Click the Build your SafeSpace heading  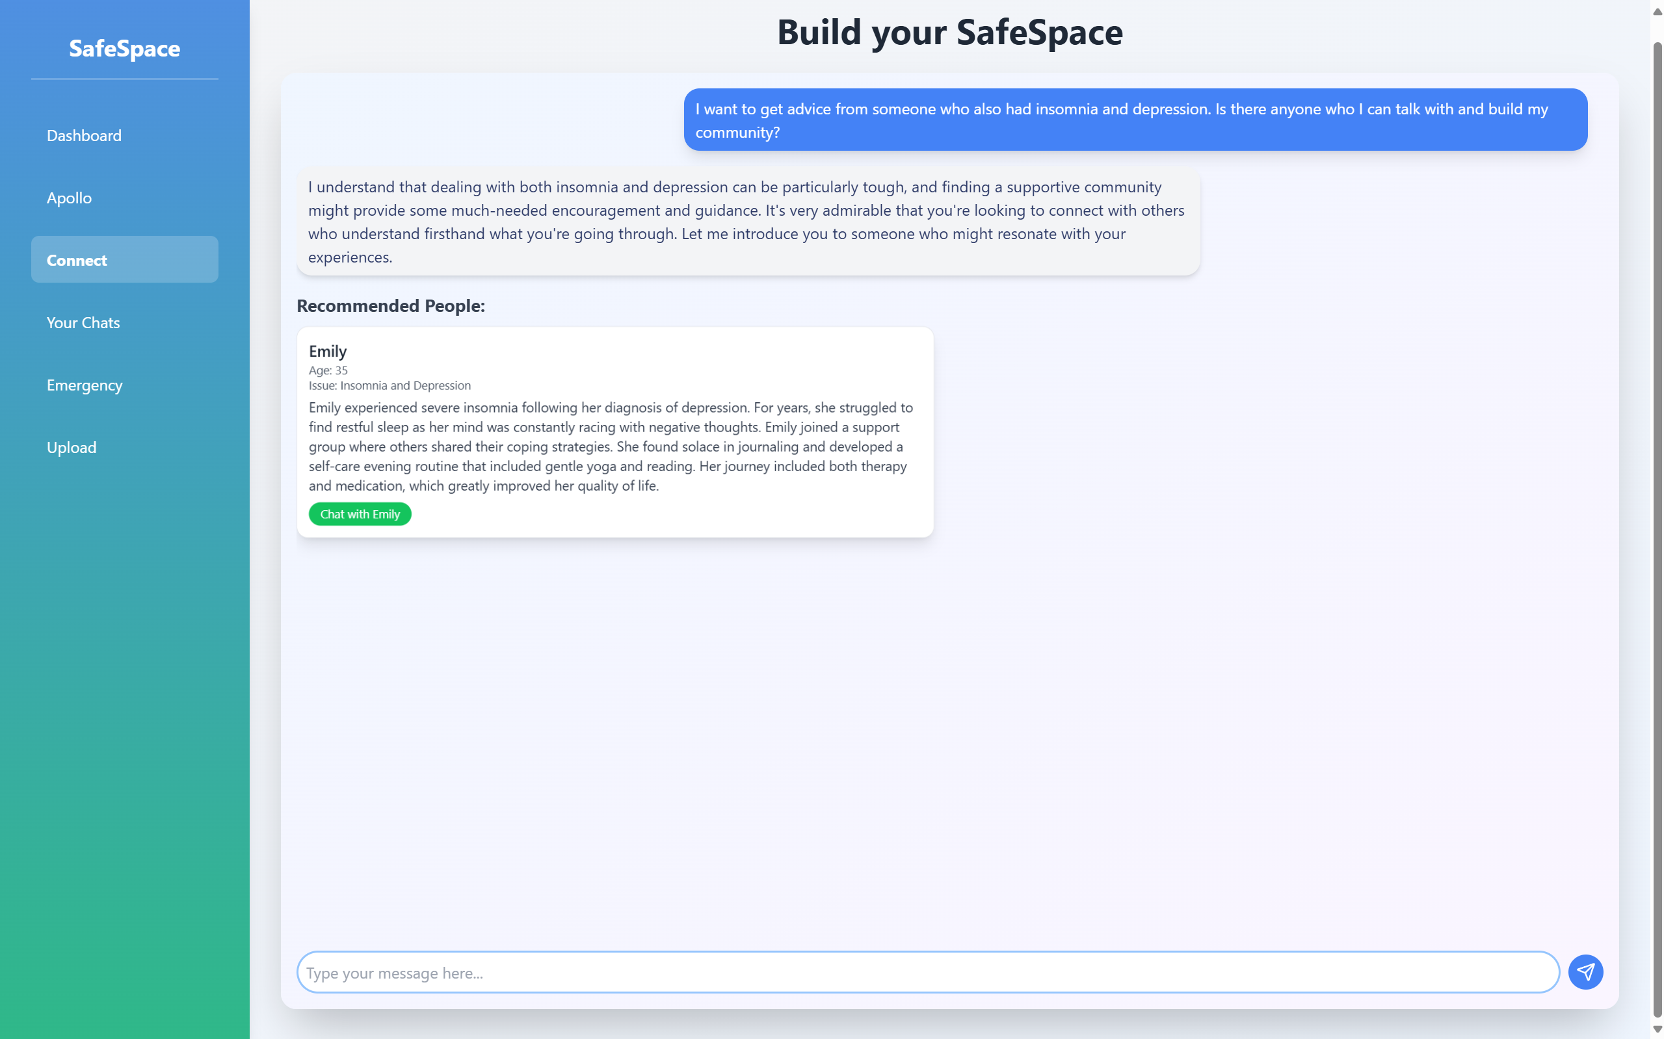tap(949, 32)
